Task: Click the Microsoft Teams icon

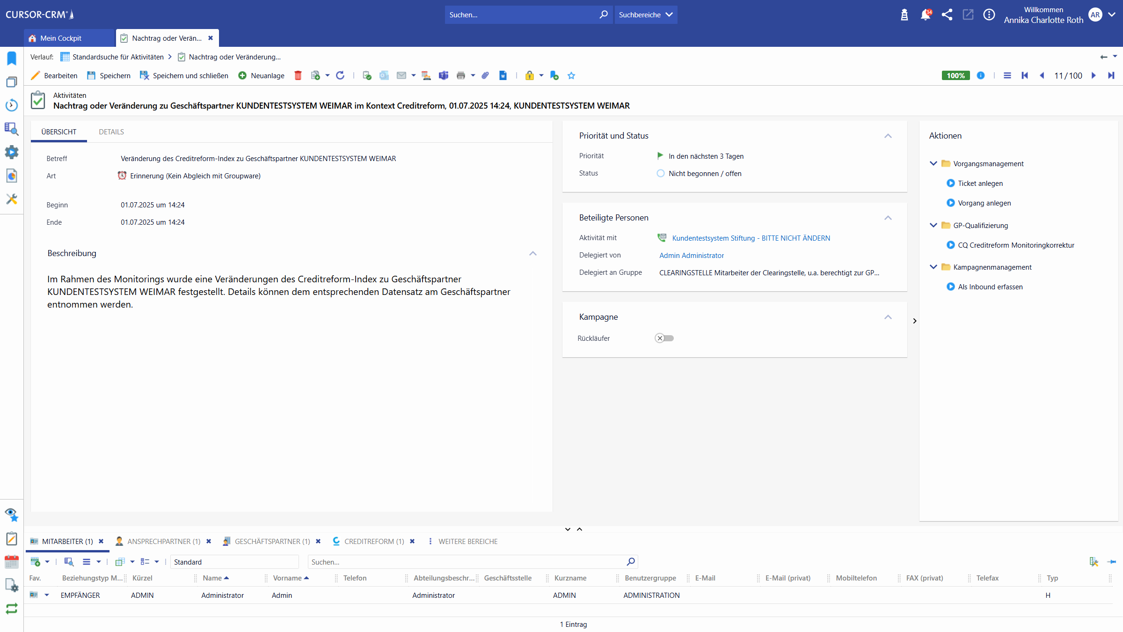Action: (x=444, y=75)
